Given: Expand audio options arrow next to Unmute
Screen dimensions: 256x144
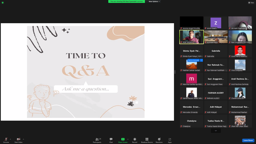Looking at the screenshot, I should tap(10, 139).
